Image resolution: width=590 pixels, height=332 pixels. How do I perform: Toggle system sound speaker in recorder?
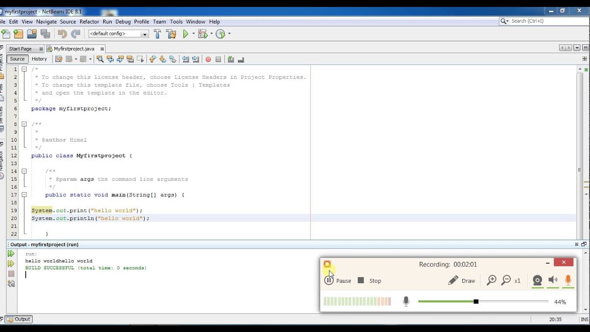pyautogui.click(x=553, y=280)
